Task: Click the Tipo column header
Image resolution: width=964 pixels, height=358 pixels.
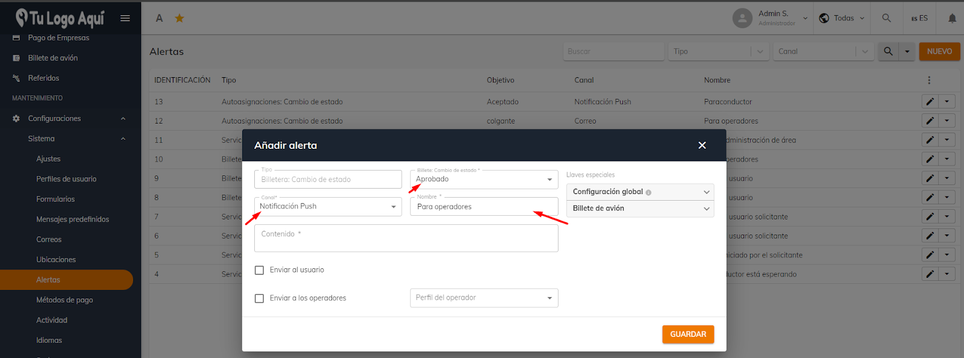Action: click(229, 80)
